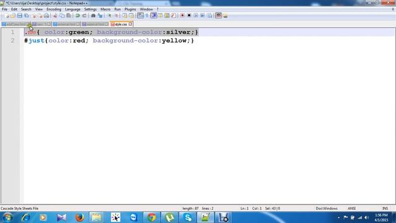Open the Encoding menu
The width and height of the screenshot is (396, 223).
pos(54,9)
